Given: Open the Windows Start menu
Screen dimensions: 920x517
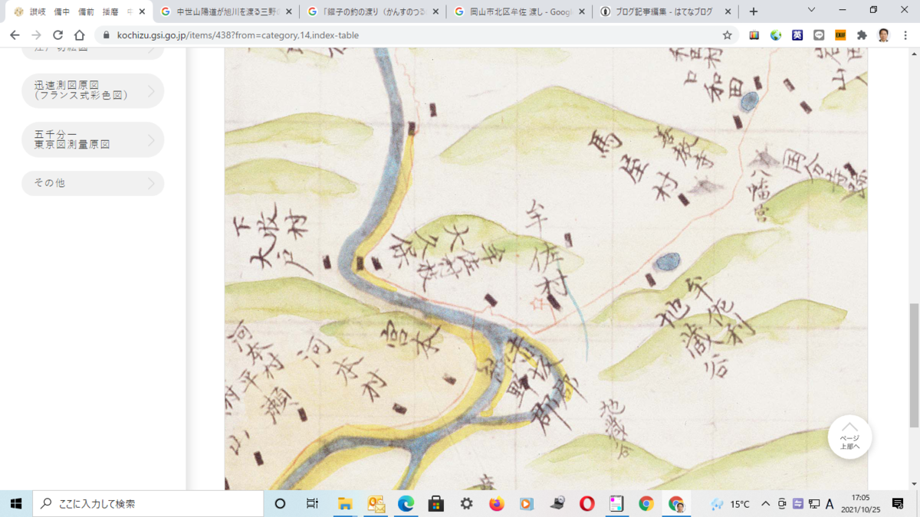Looking at the screenshot, I should [x=15, y=503].
